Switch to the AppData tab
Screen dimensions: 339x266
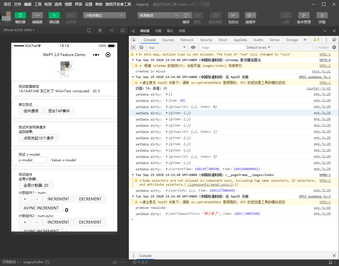(240, 40)
